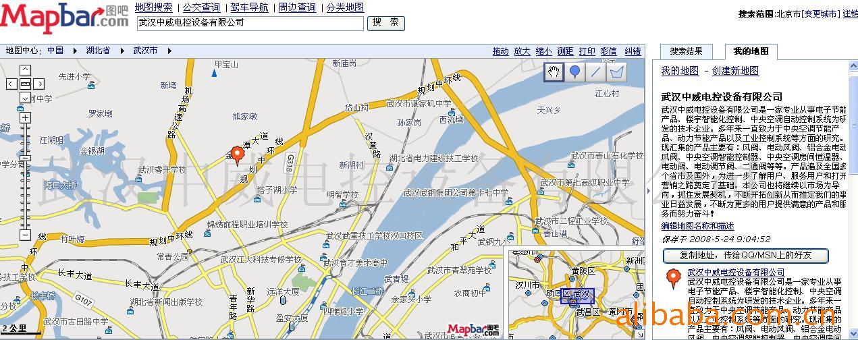
Task: Click side panel scrollbar up arrow
Action: 852,66
